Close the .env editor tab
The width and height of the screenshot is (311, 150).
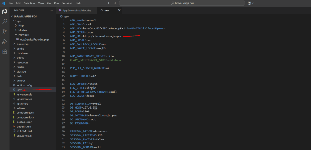[x=119, y=10]
